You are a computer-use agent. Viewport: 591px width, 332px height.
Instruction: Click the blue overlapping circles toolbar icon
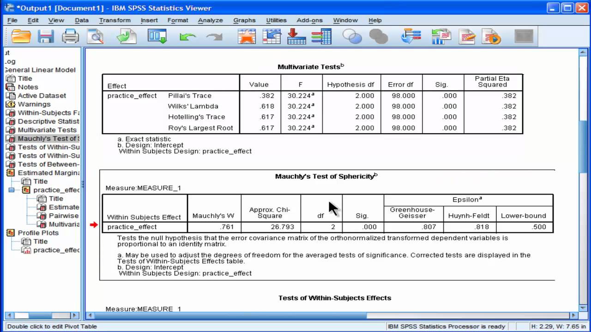pyautogui.click(x=352, y=36)
